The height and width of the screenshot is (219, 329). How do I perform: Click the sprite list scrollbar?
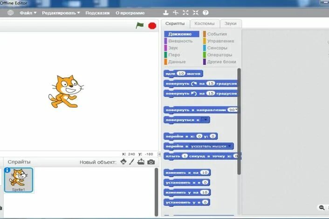click(156, 192)
